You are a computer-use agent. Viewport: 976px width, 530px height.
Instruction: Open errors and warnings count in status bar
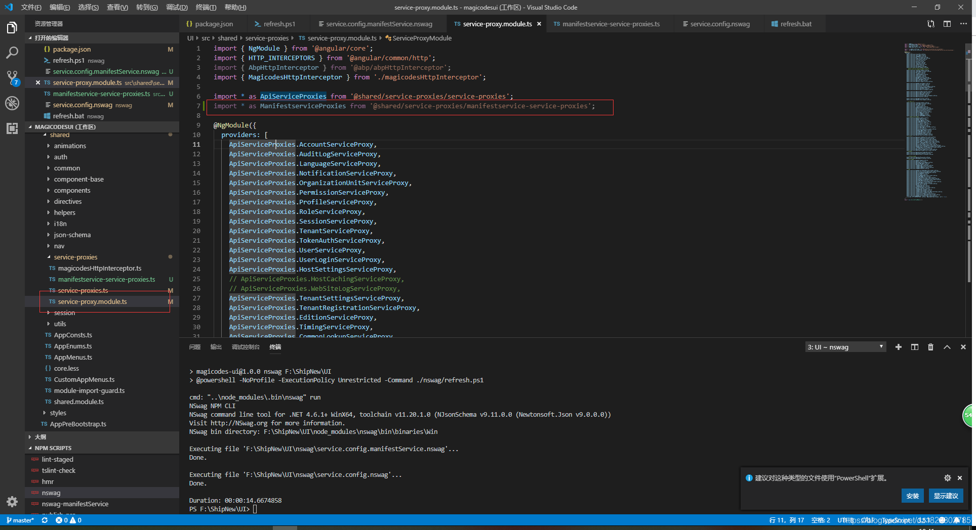(x=68, y=520)
